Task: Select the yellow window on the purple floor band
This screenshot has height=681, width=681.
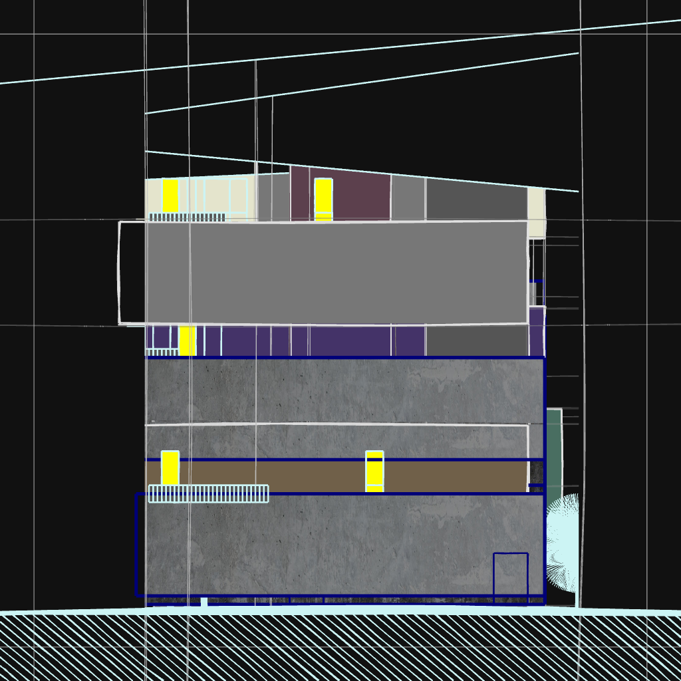Action: coord(188,340)
